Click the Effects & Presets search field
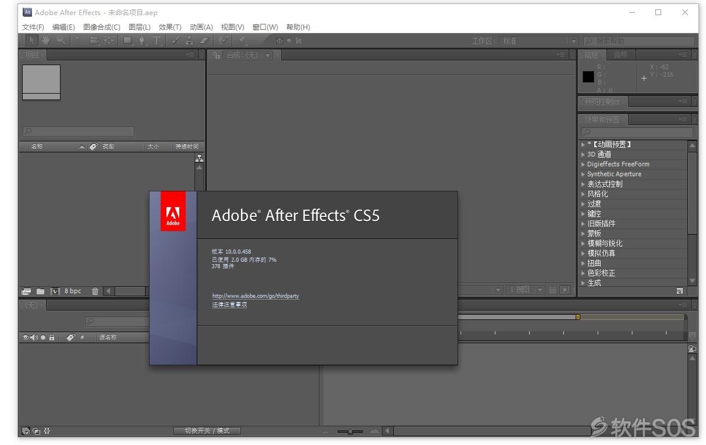This screenshot has width=706, height=445. click(637, 132)
